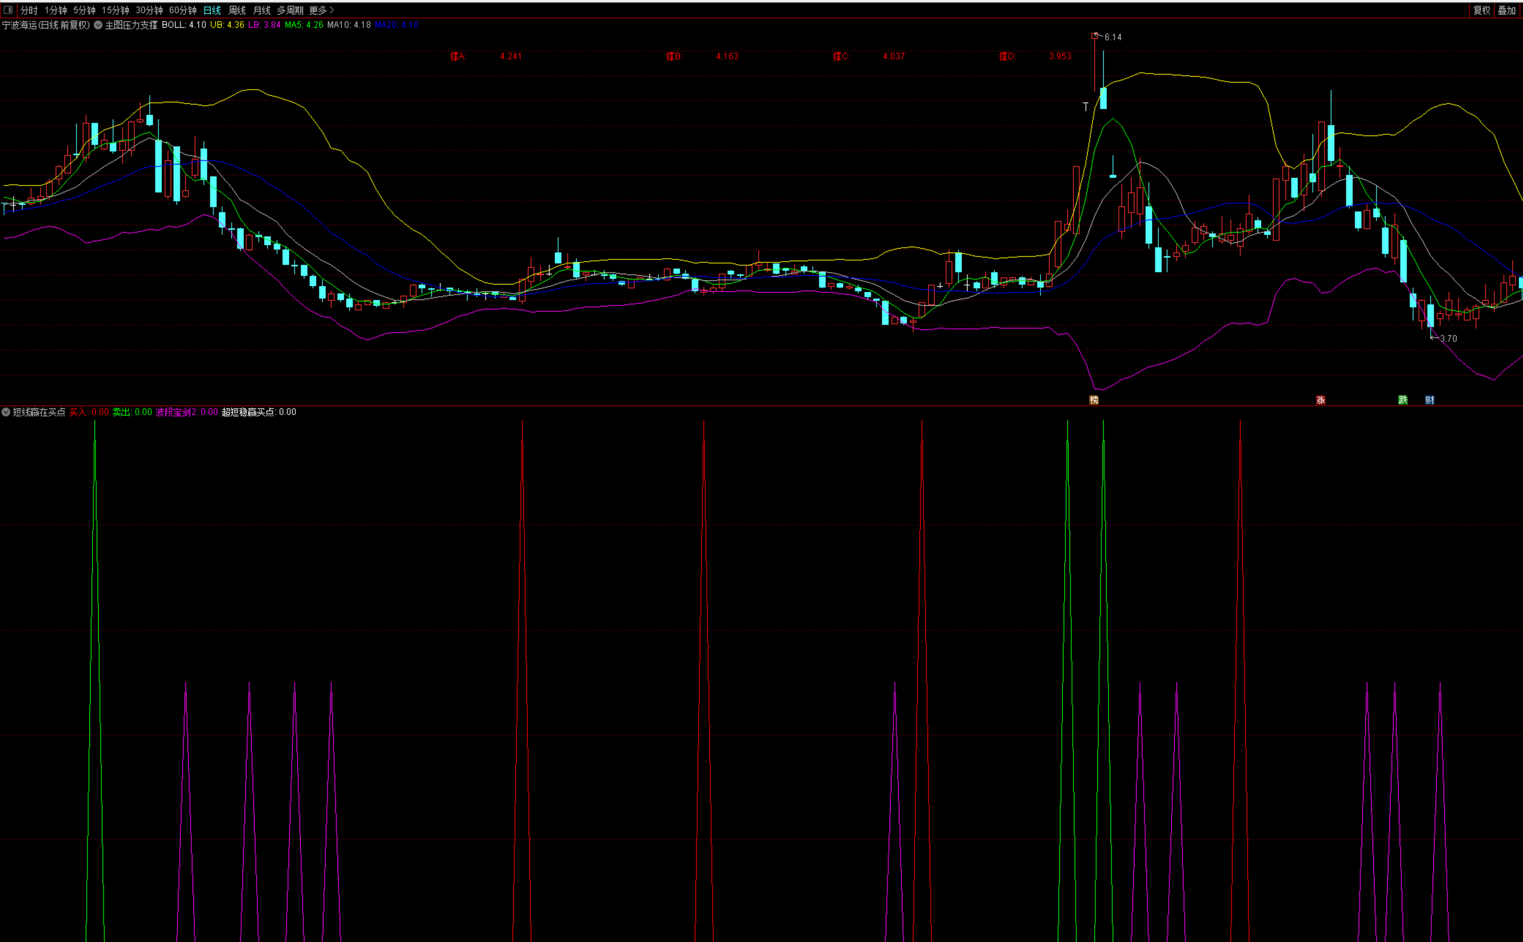Click the 主图压力支撑 indicator name
The image size is (1523, 942).
click(x=131, y=25)
